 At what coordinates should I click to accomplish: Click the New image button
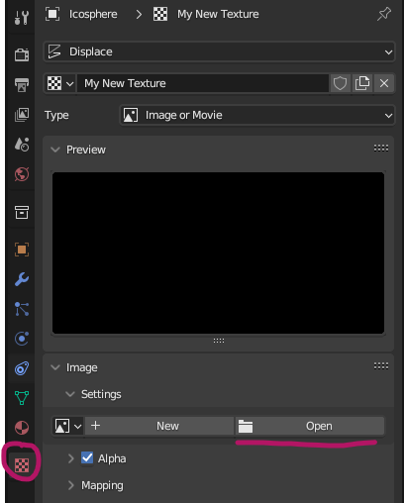(159, 426)
